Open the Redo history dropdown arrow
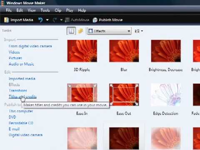 pos(61,20)
